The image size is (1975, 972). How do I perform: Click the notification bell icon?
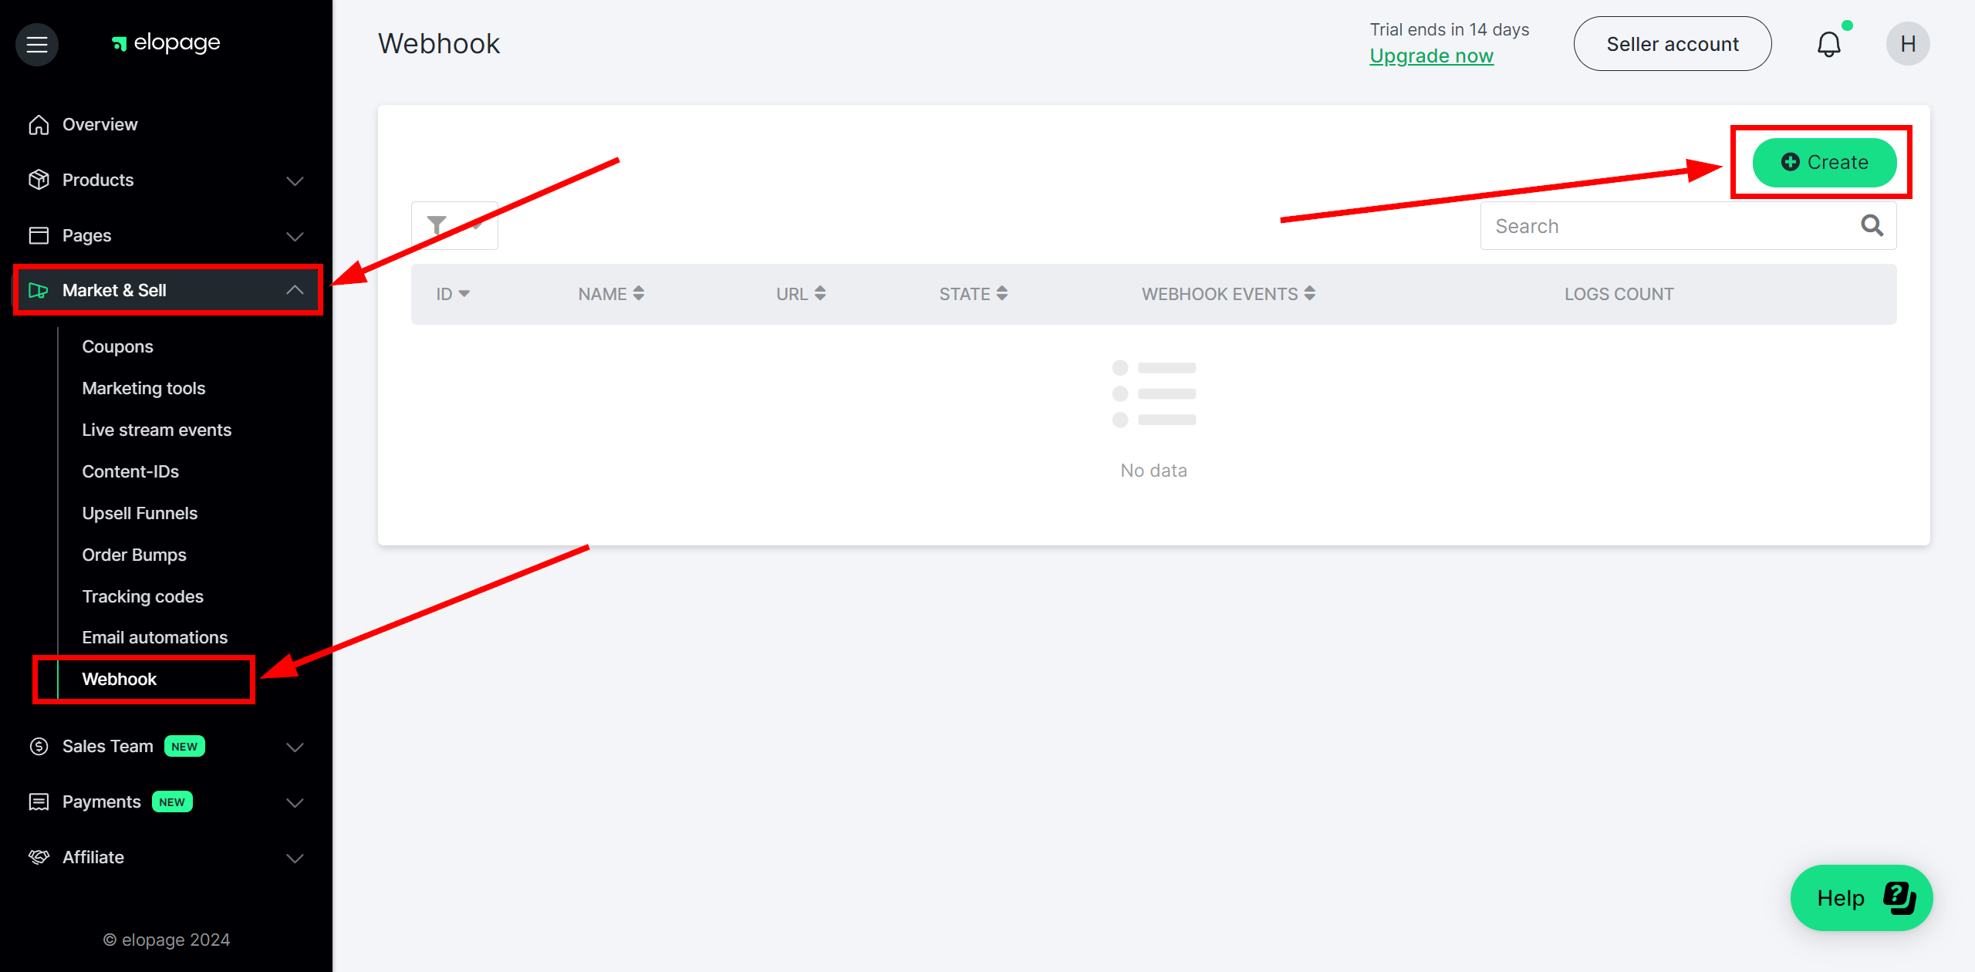pos(1829,42)
